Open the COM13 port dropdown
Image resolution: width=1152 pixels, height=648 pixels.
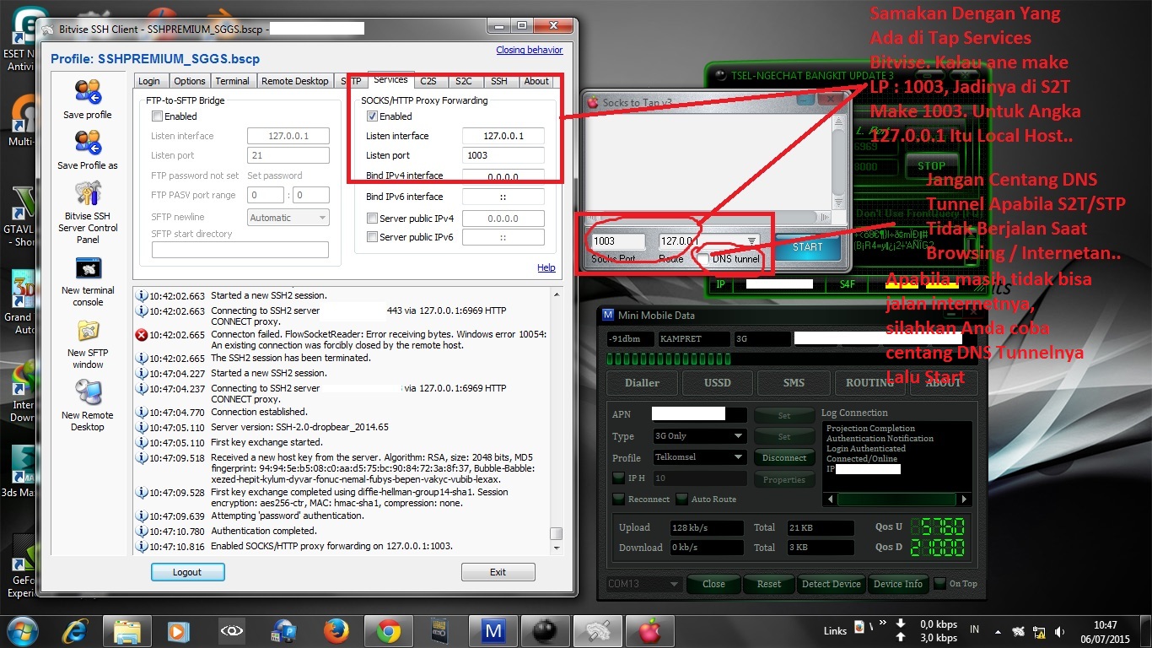pos(644,584)
